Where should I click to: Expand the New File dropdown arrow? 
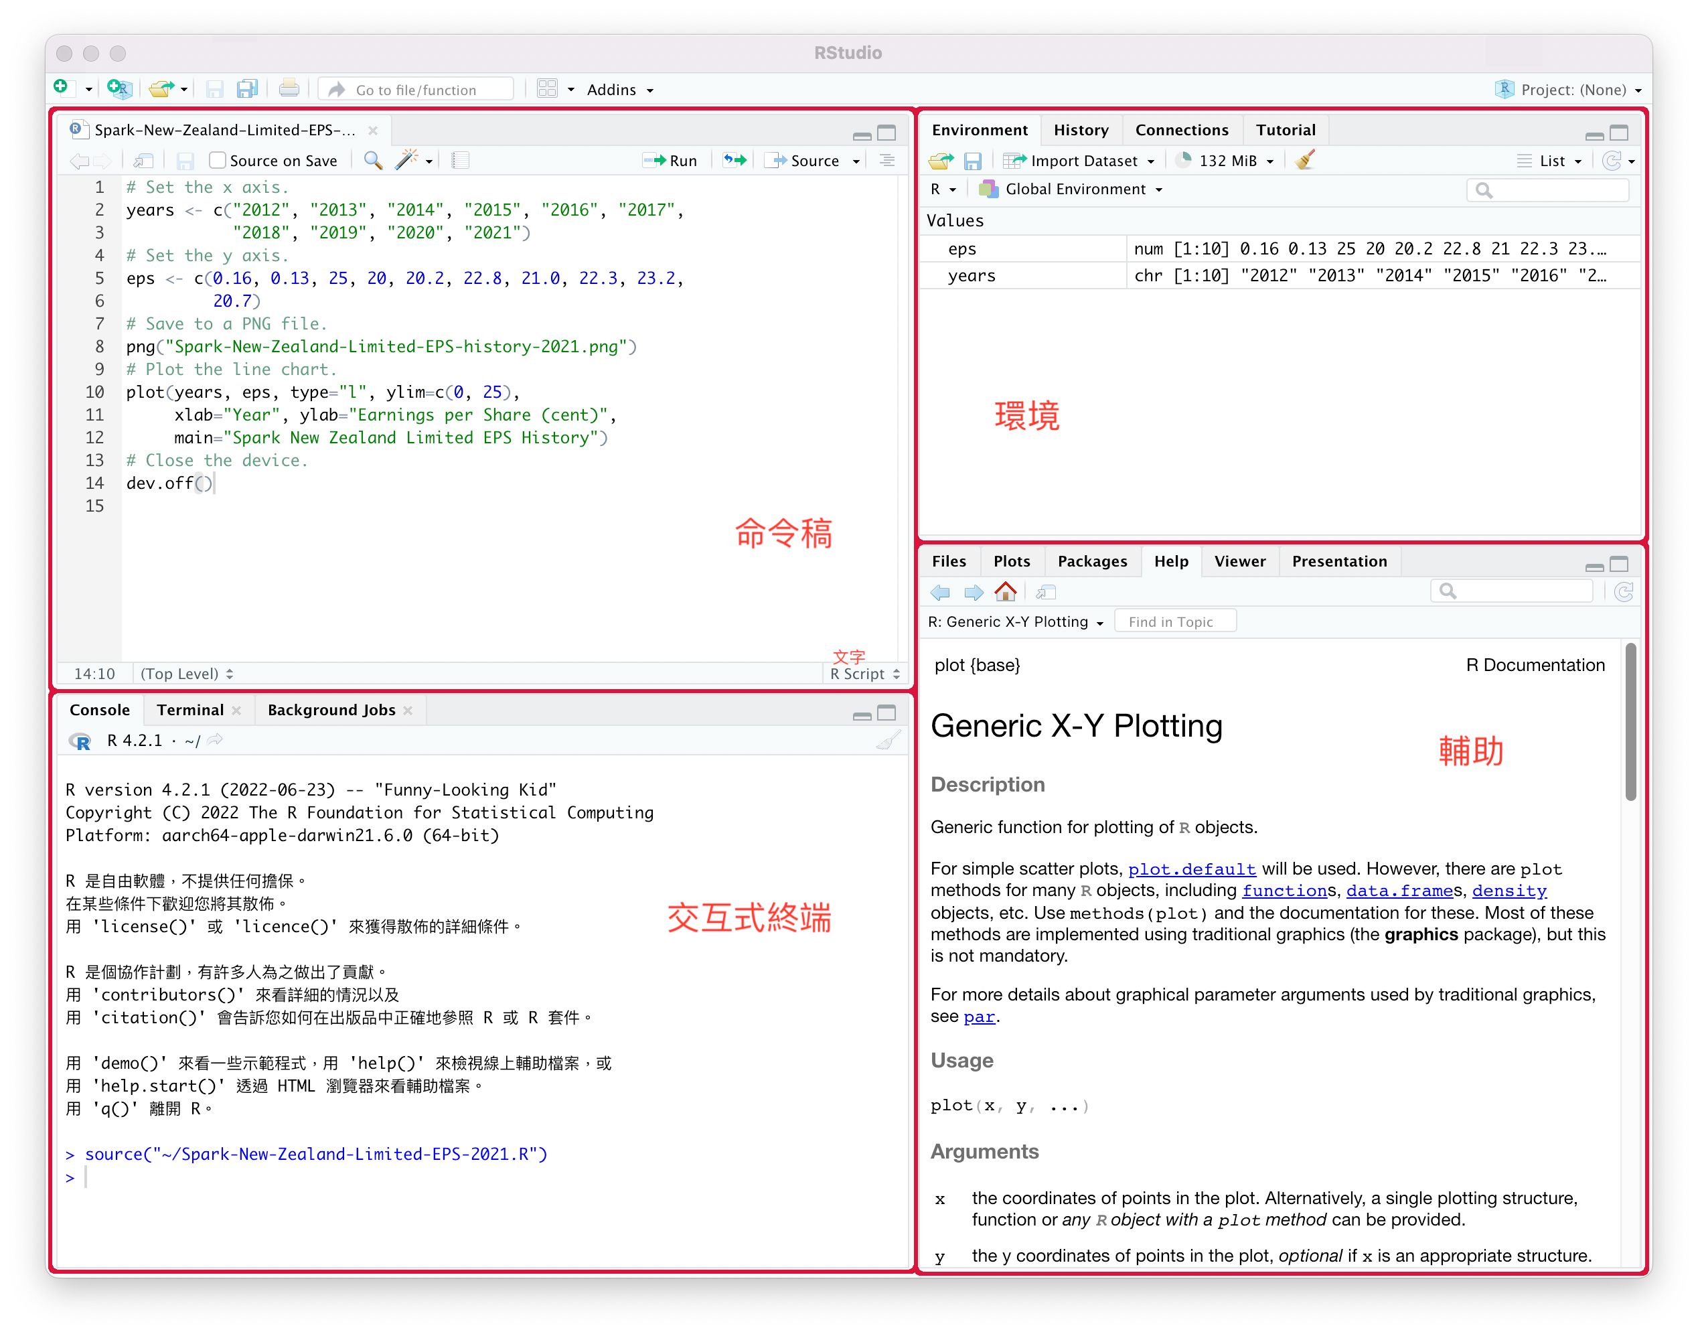[x=89, y=90]
